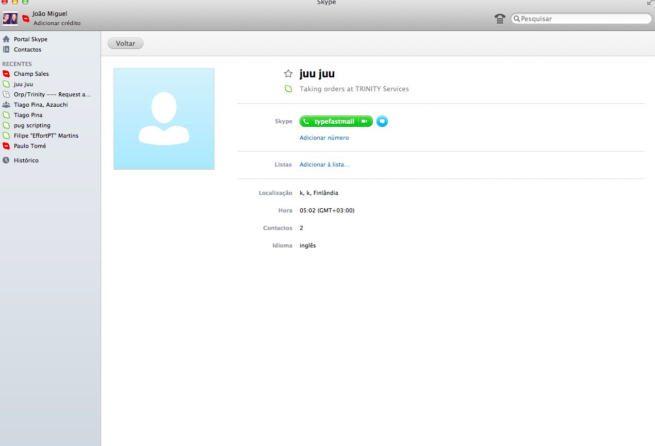Click the Portal Skype home icon

click(6, 39)
